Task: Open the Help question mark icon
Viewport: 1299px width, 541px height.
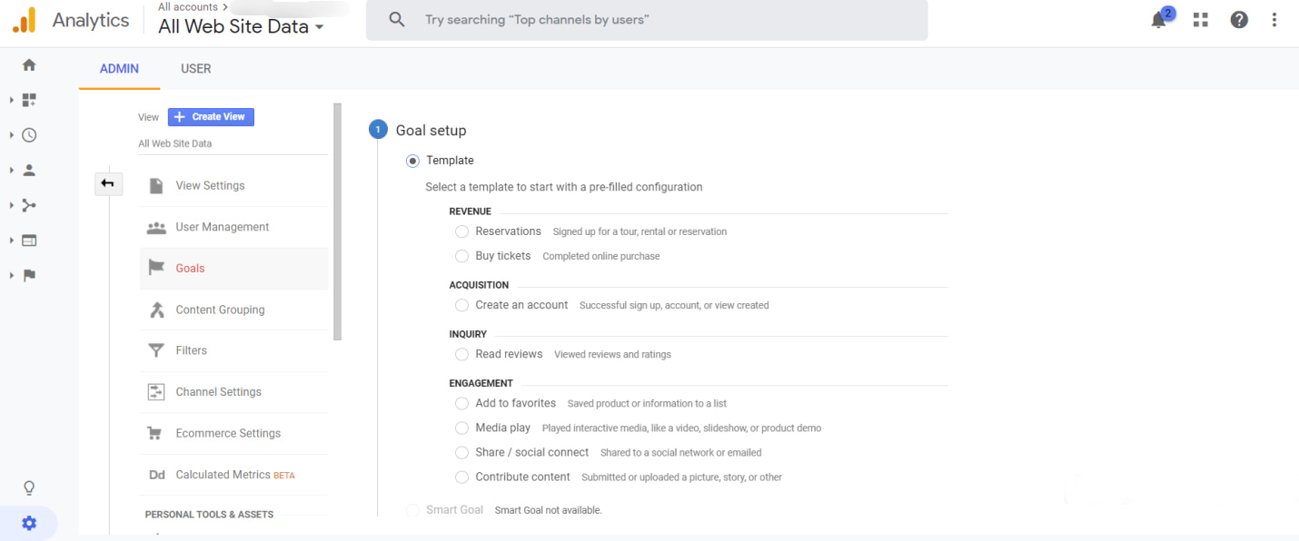Action: click(1239, 19)
